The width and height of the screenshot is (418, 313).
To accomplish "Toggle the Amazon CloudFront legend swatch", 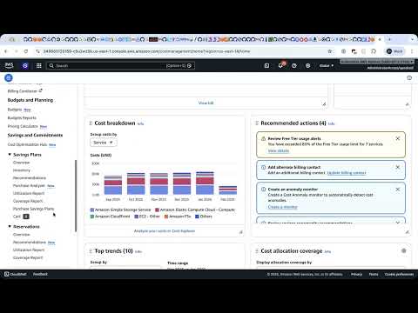I will 92,216.
